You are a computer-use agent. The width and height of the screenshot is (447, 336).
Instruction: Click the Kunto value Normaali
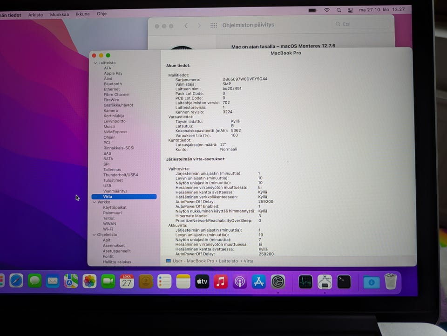pyautogui.click(x=228, y=150)
